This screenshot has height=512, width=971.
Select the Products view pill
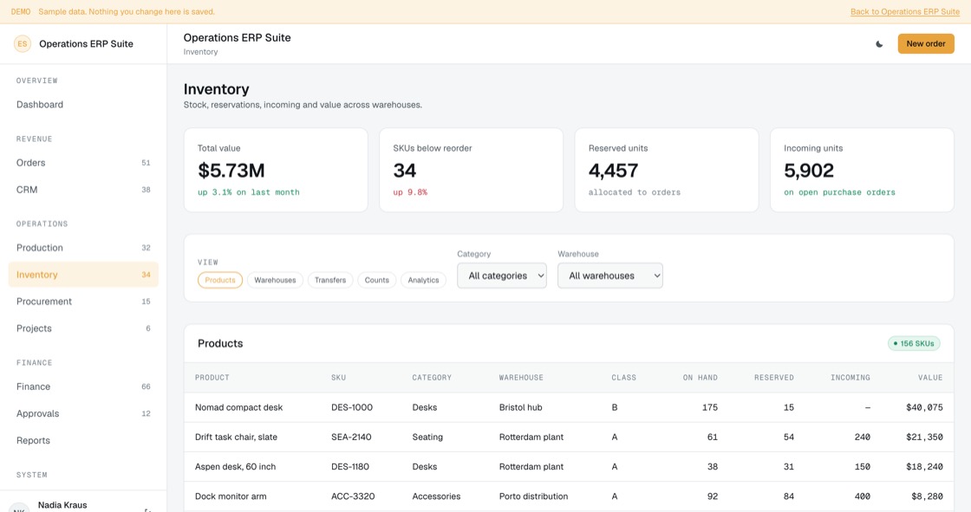click(x=220, y=280)
